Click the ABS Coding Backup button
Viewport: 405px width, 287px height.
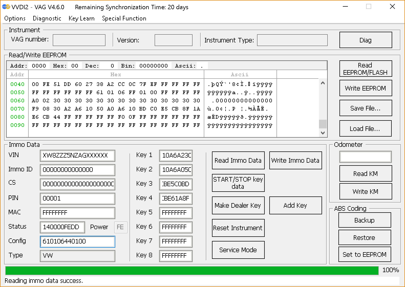tap(365, 220)
